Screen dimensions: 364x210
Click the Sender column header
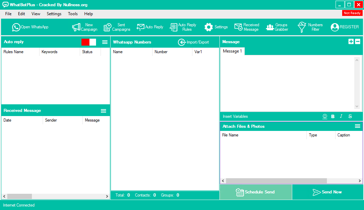pyautogui.click(x=63, y=120)
